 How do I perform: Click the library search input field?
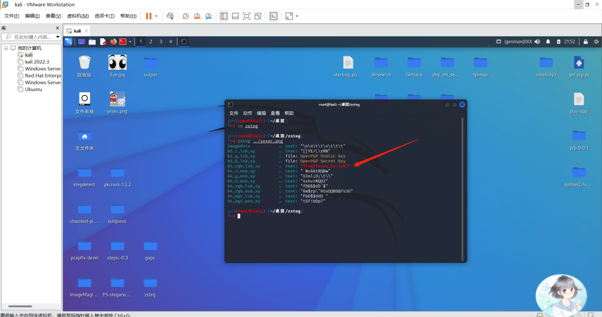[x=32, y=37]
